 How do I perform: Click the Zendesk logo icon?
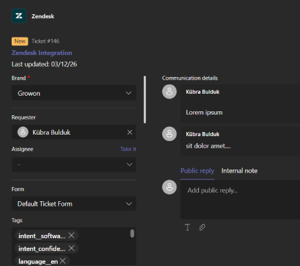tap(19, 16)
